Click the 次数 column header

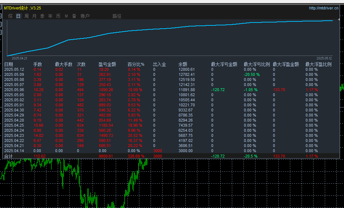(81, 64)
